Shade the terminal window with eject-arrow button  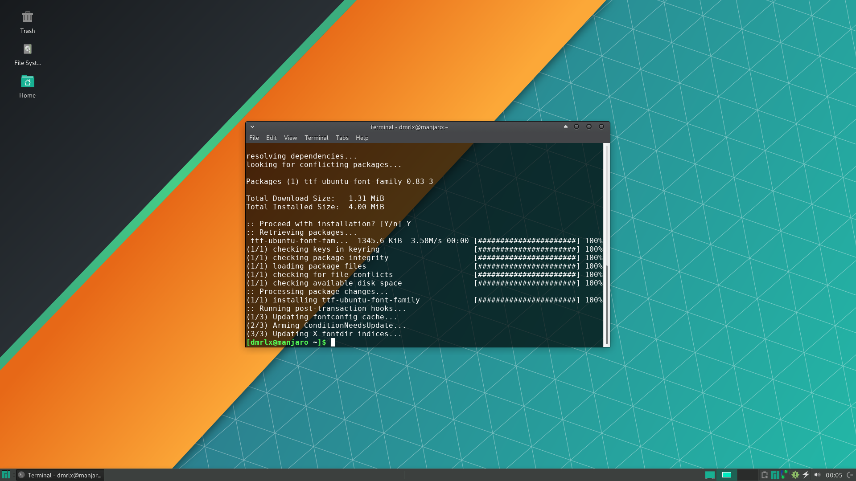(566, 127)
